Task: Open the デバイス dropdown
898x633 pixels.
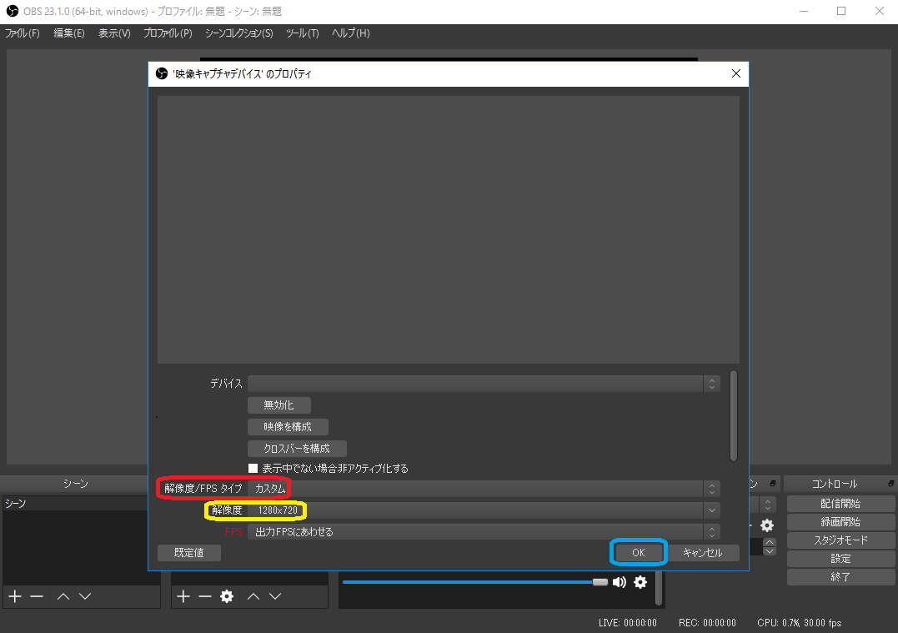Action: point(484,384)
